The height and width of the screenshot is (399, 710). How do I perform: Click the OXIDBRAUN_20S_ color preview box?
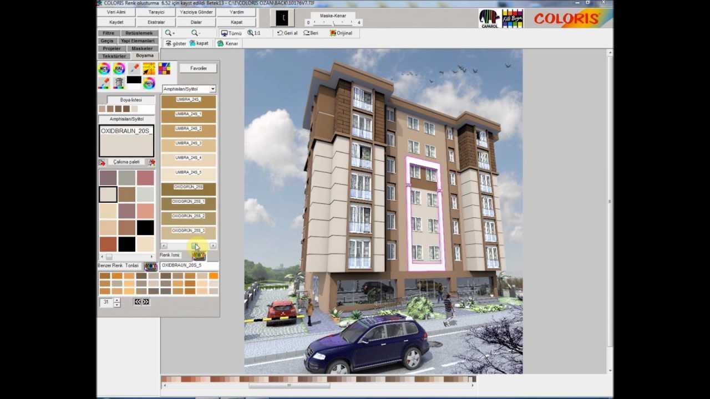[x=126, y=141]
